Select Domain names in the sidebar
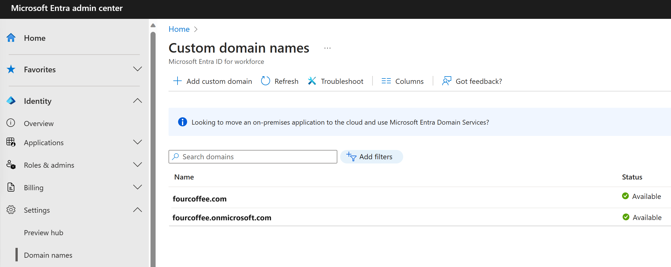This screenshot has height=267, width=671. click(x=48, y=255)
